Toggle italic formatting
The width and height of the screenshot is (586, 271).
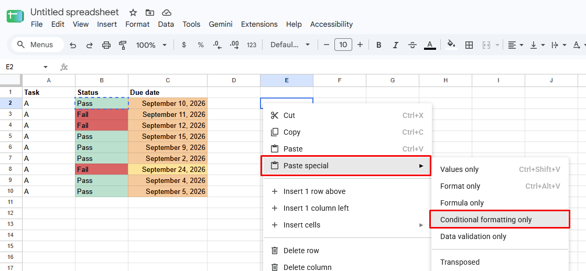[395, 45]
